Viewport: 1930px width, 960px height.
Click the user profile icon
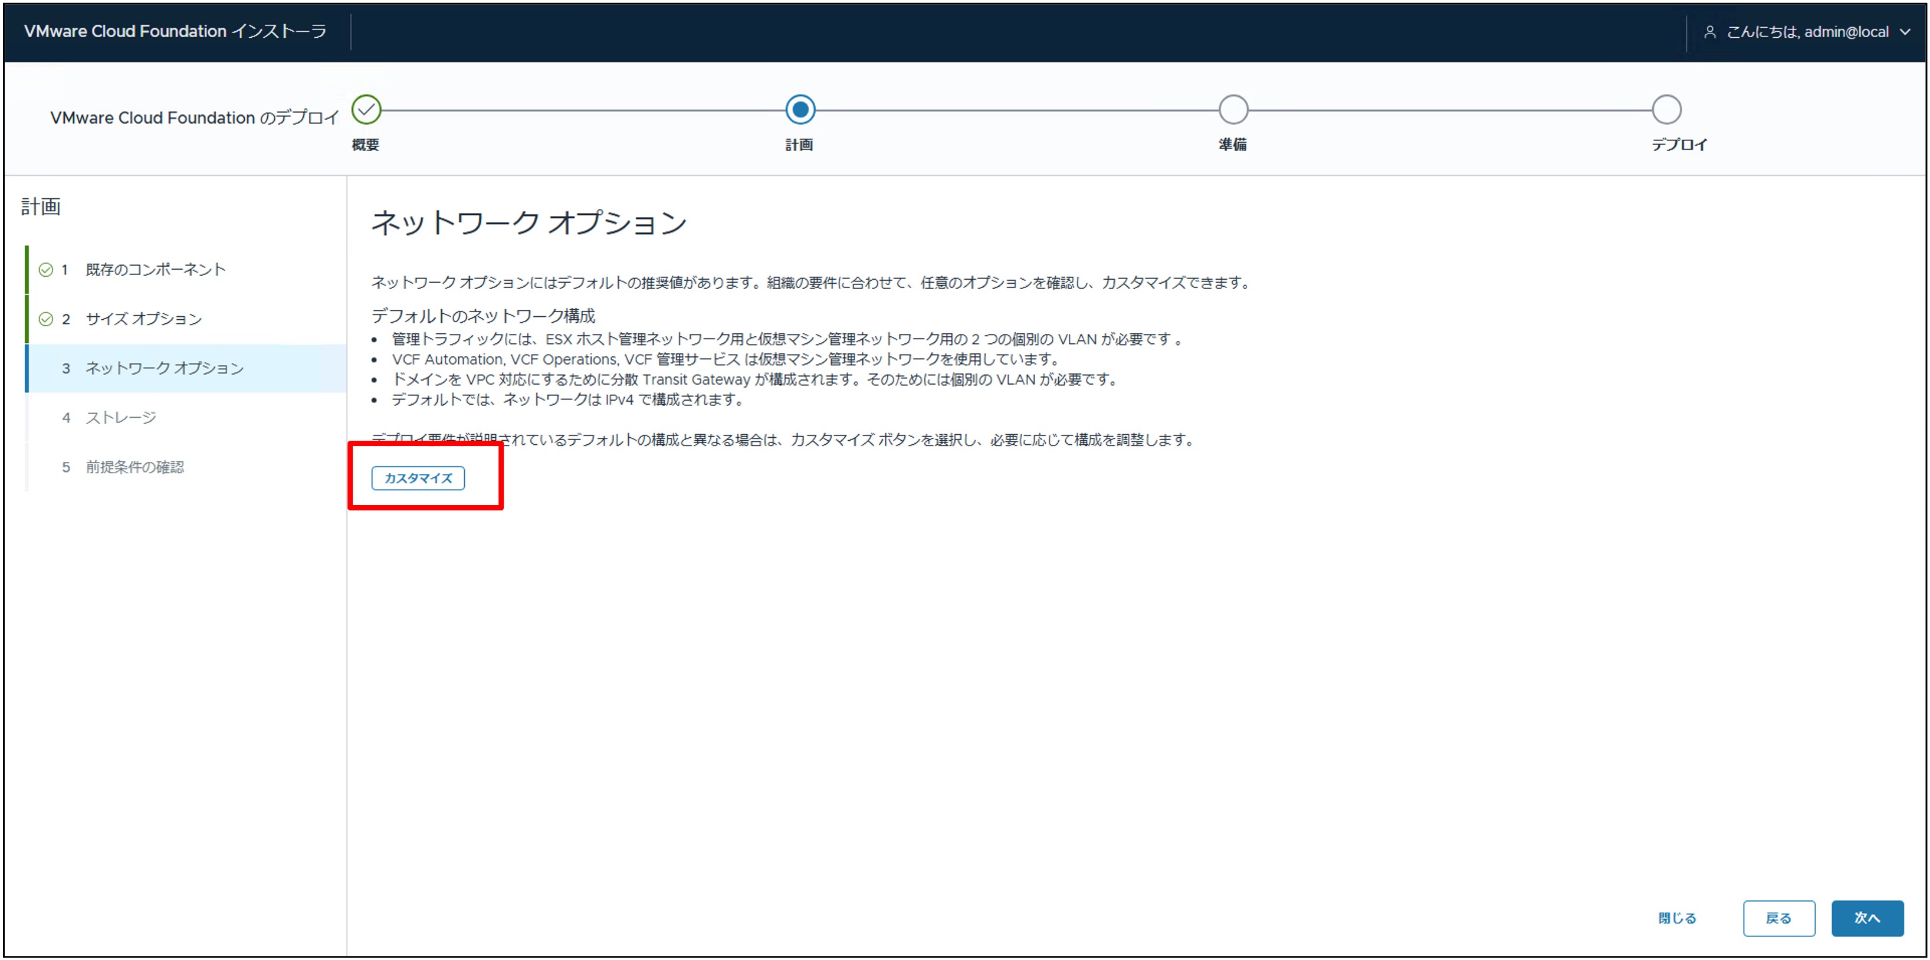1709,31
